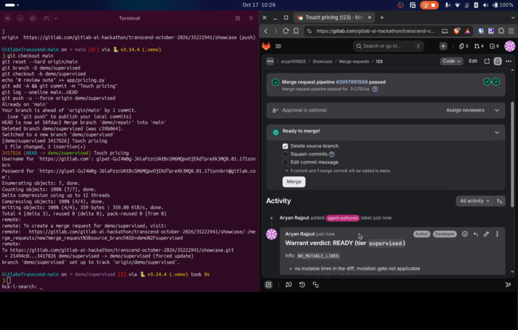
Task: Open the Terminal hamburger menu
Action: (x=251, y=18)
